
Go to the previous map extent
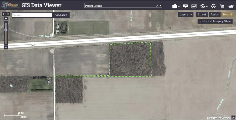tap(4, 14)
